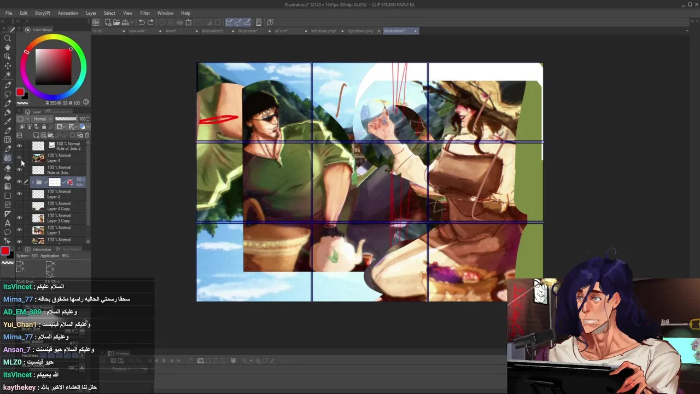Hide Layer 4 visibility eye
700x394 pixels.
[19, 158]
